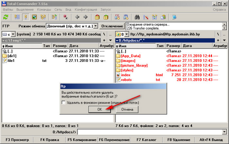
Task: Click the multi-rename tool icon
Action: click(146, 17)
